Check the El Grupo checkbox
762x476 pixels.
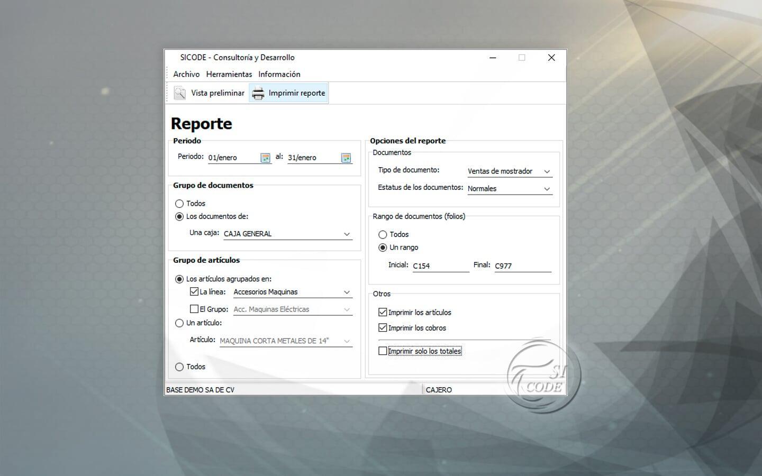[x=194, y=309]
